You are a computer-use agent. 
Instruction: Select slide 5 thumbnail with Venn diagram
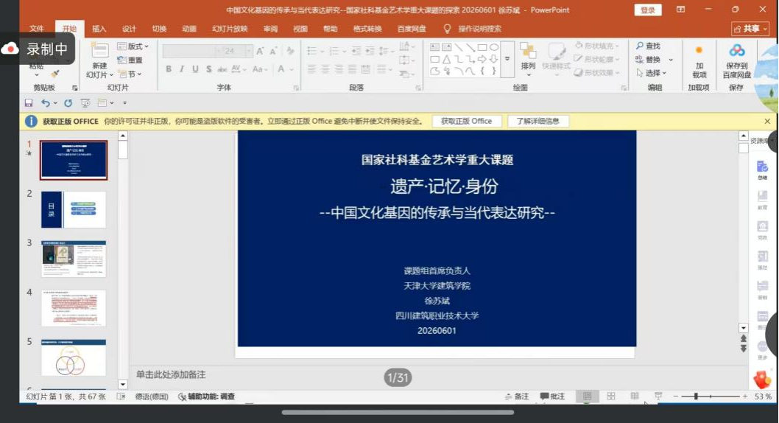coord(74,358)
